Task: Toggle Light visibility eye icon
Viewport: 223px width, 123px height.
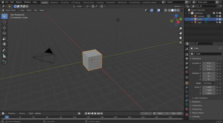Action: click(217, 22)
